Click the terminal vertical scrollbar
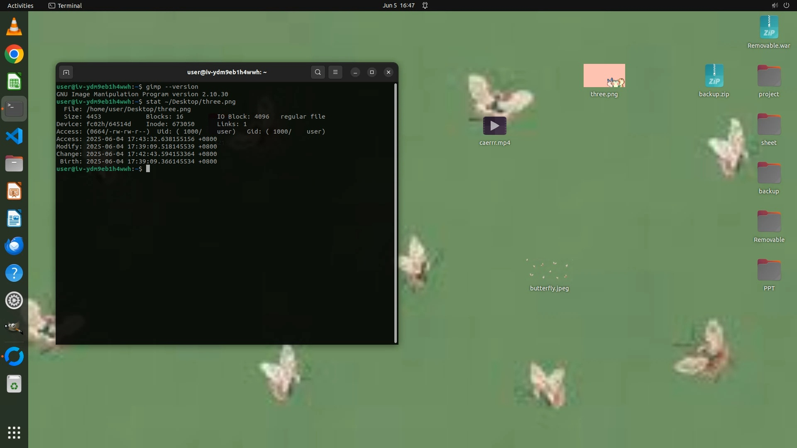This screenshot has height=448, width=797. [396, 213]
